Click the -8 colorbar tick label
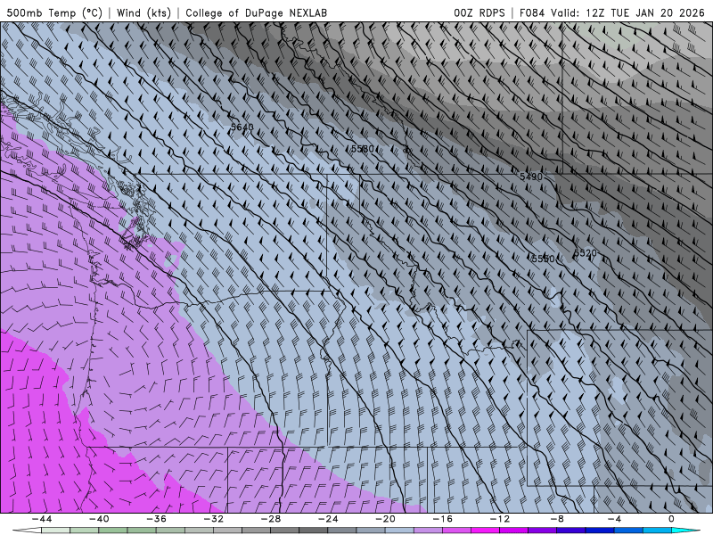The width and height of the screenshot is (713, 535). (x=557, y=519)
